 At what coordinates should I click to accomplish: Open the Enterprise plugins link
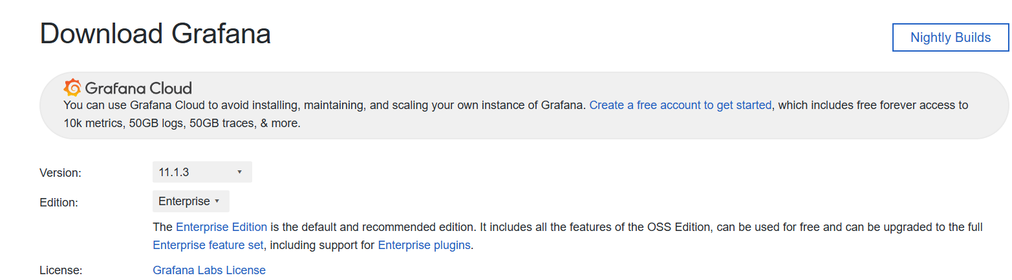[x=424, y=245]
